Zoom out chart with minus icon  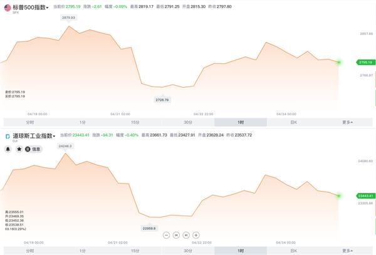(x=166, y=235)
